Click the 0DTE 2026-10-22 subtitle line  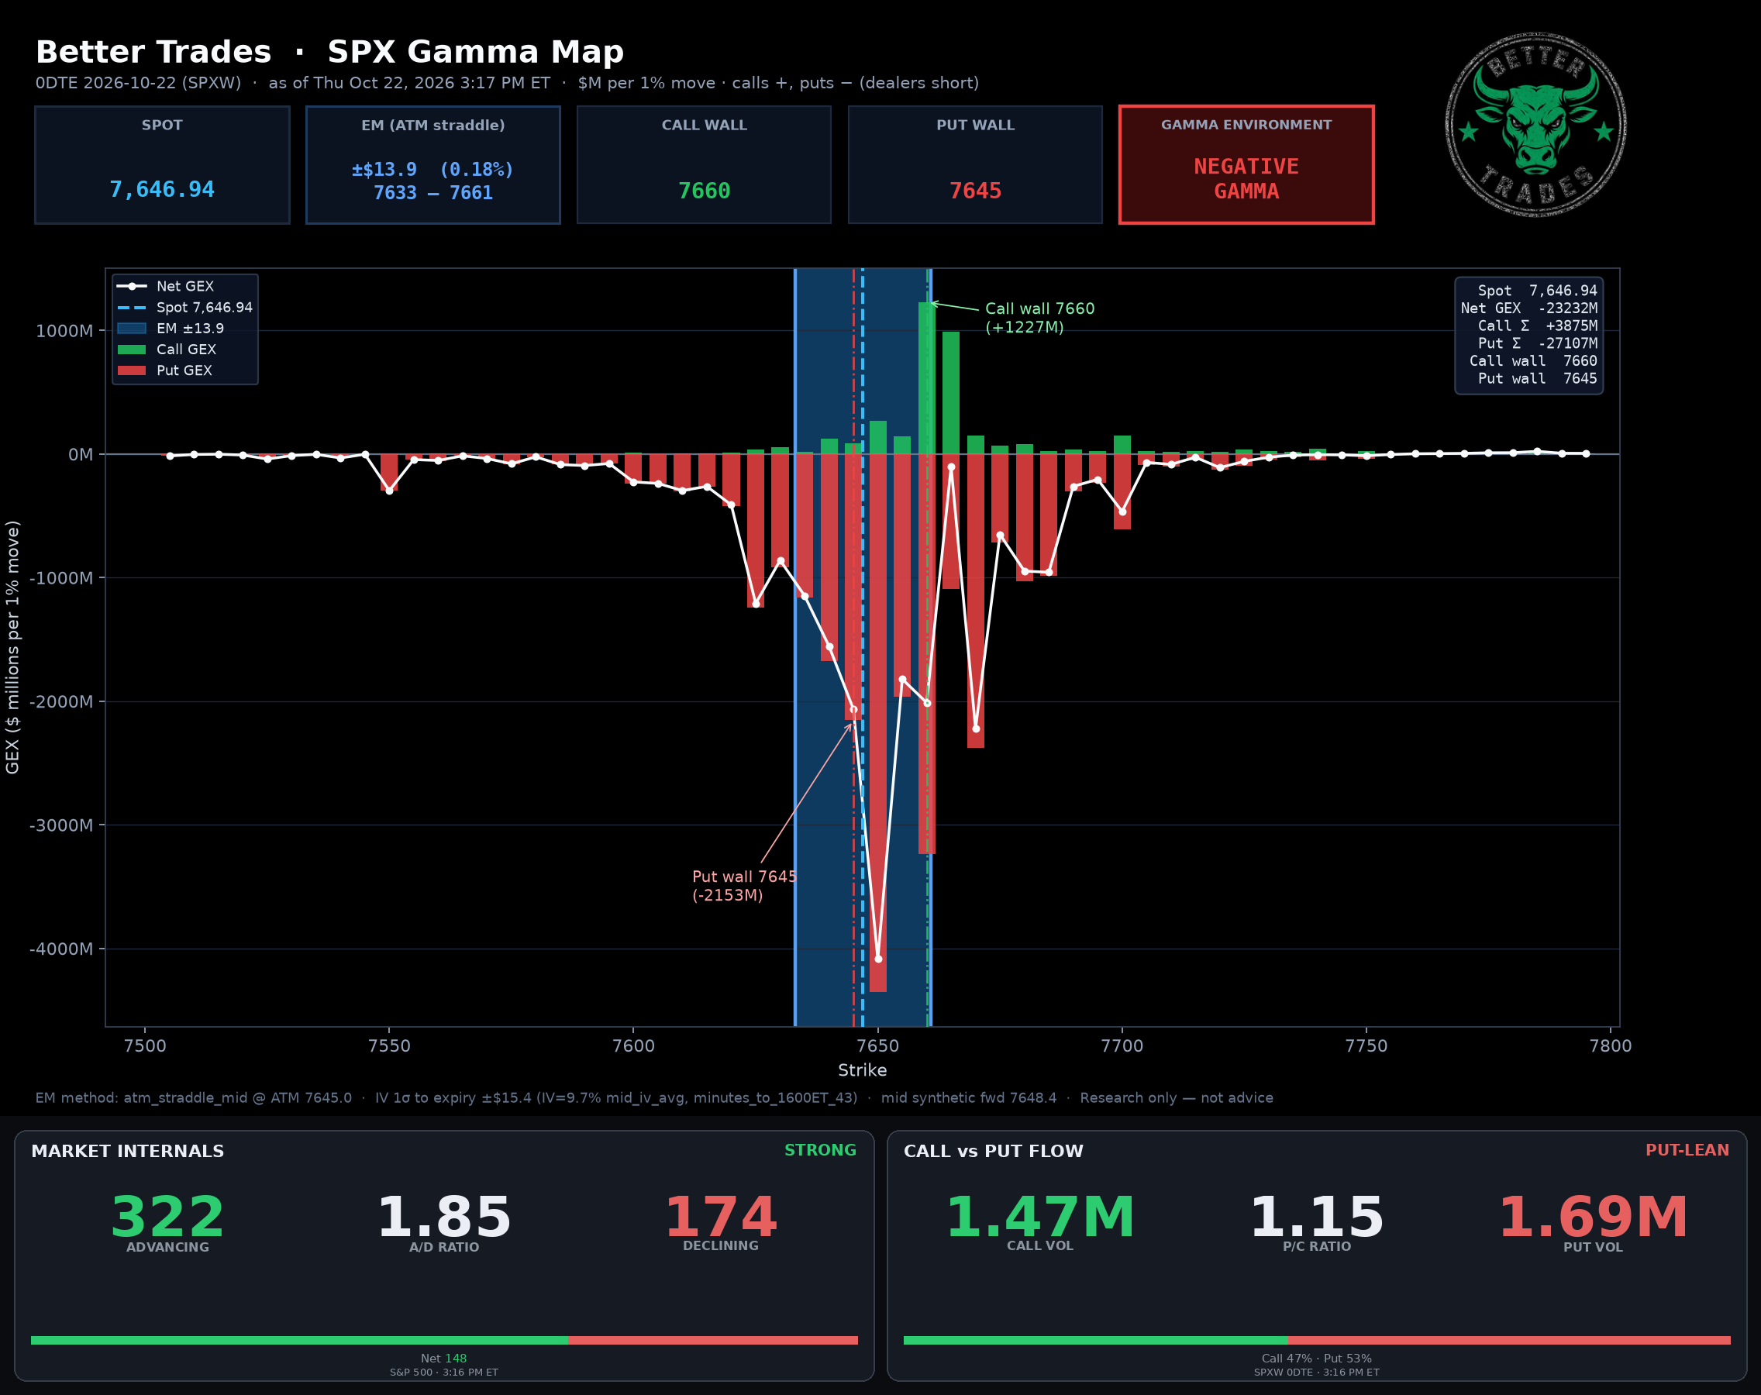tap(507, 82)
